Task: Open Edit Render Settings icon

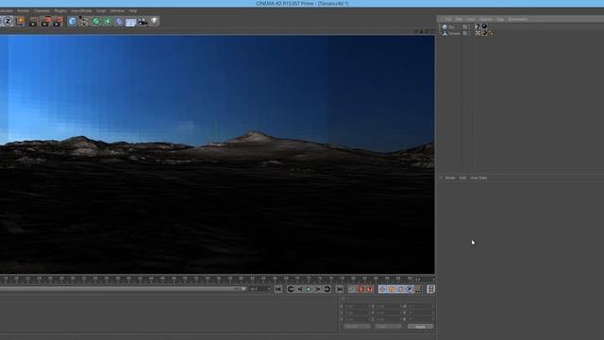Action: coord(58,21)
